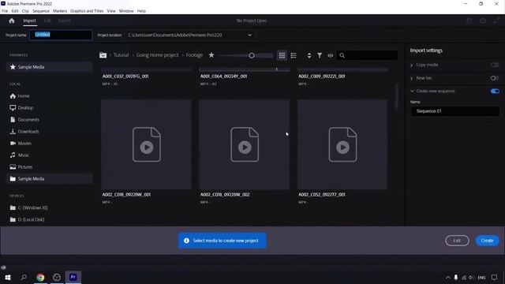
Task: Toggle the Copy media switch
Action: 495,65
